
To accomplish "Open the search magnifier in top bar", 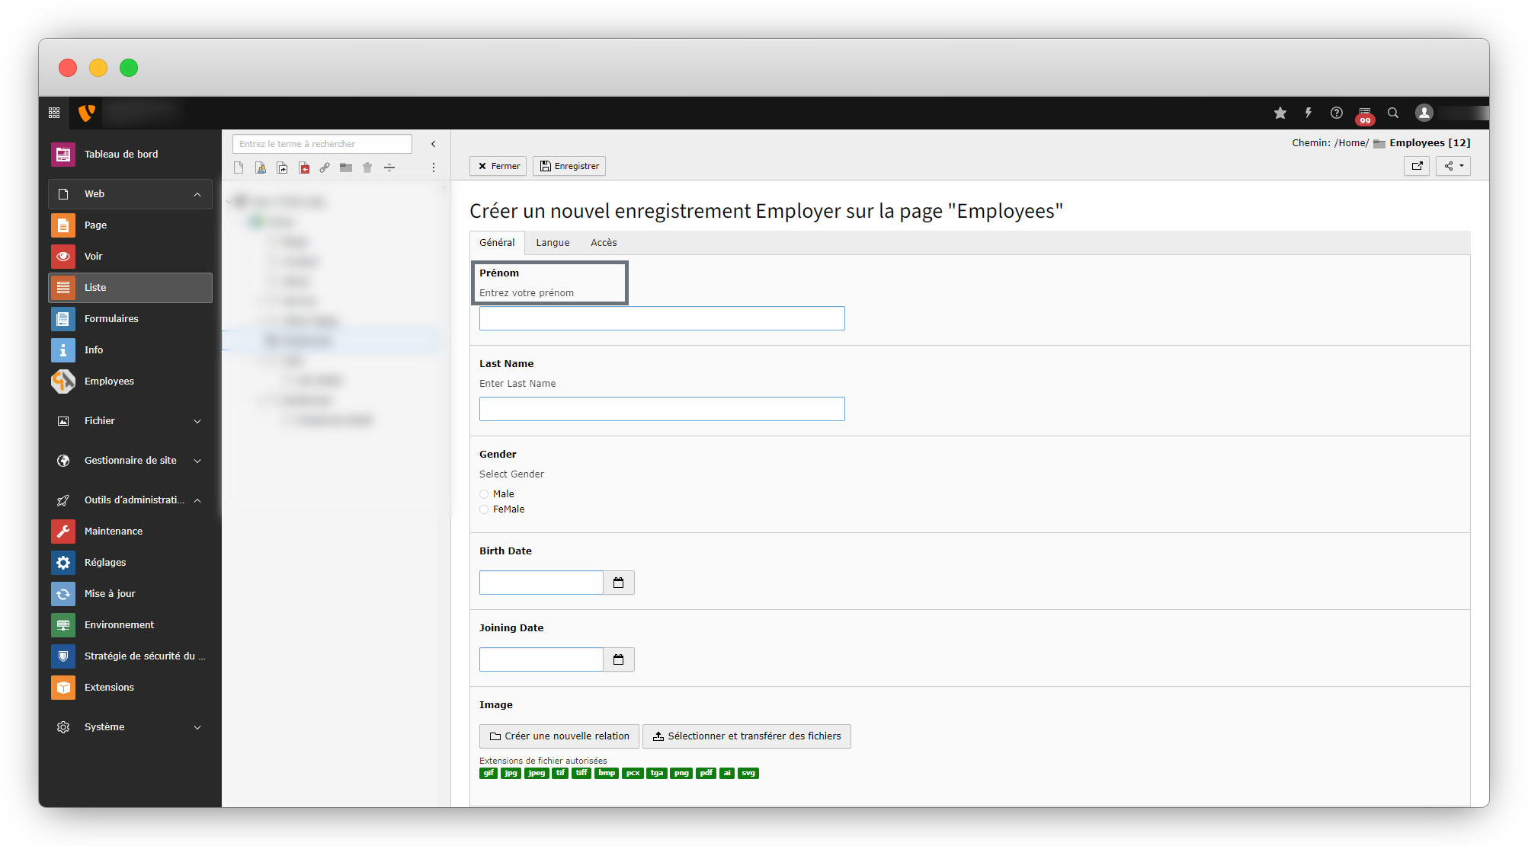I will [x=1392, y=113].
